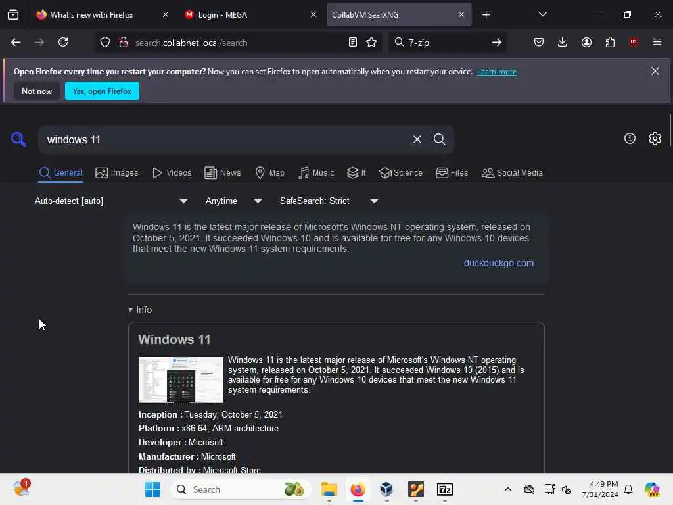The image size is (673, 505).
Task: Open Anytime time range dropdown
Action: click(234, 201)
